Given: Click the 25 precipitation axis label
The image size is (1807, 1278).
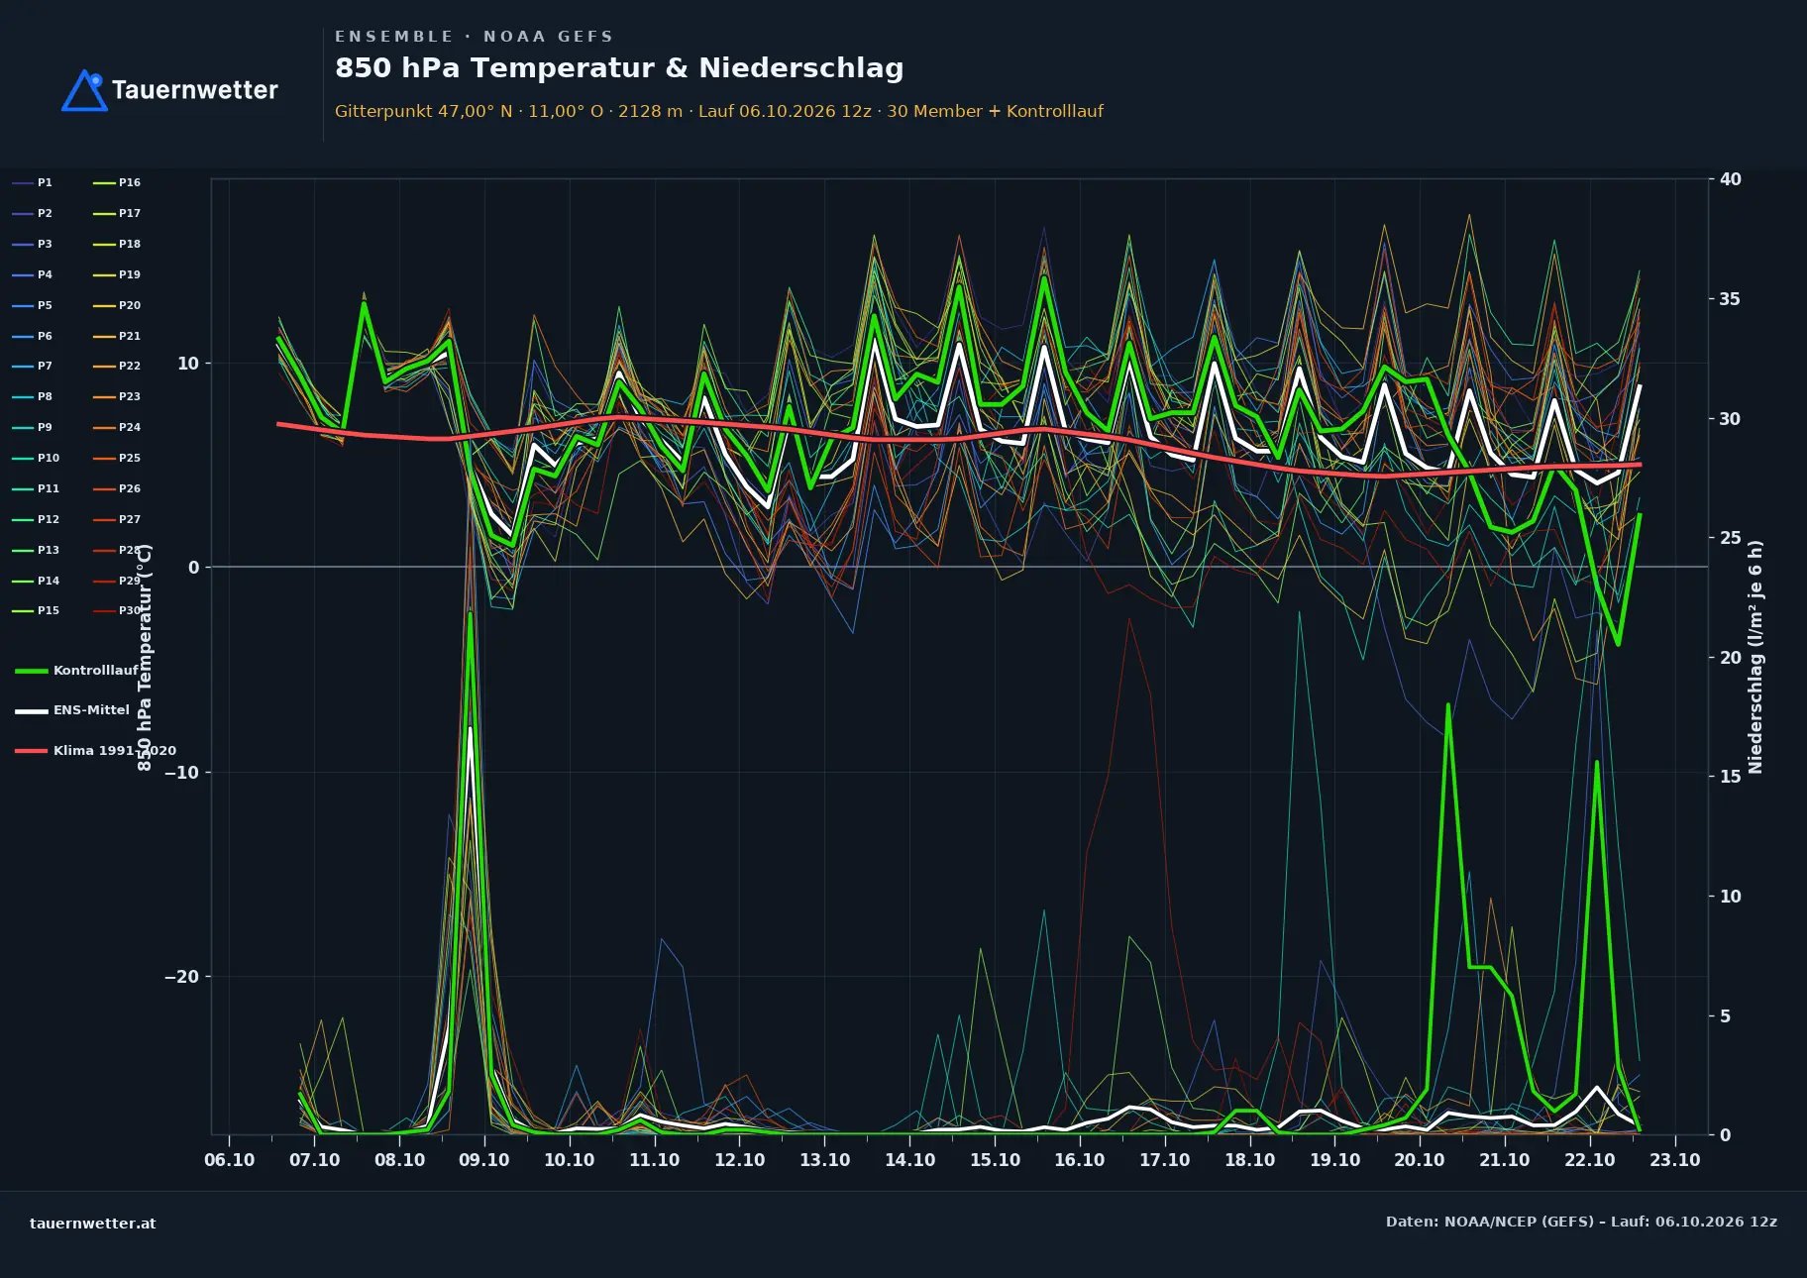Looking at the screenshot, I should 1731,538.
